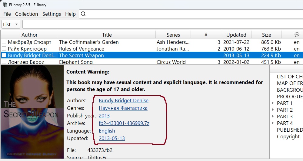Viewport: 303px width, 161px height.
Task: Click the 2013-05-13 updated date link
Action: tap(112, 138)
